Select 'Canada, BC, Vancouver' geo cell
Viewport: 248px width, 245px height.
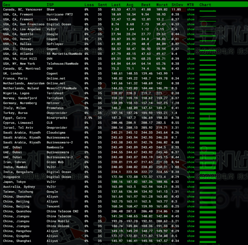pos(23,9)
